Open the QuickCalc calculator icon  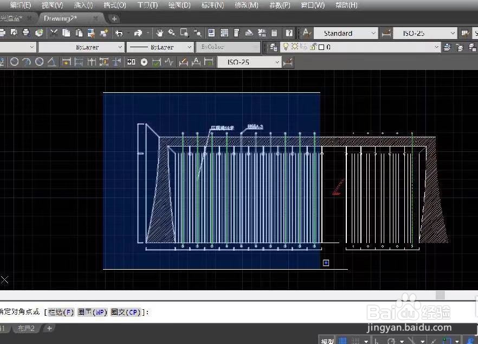tap(274, 33)
